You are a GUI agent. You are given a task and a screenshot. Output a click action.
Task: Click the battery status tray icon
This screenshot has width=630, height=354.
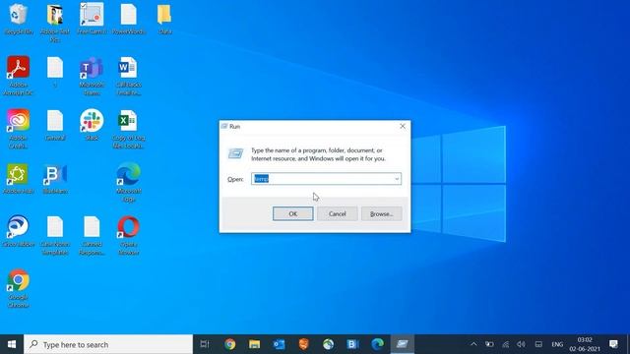489,344
